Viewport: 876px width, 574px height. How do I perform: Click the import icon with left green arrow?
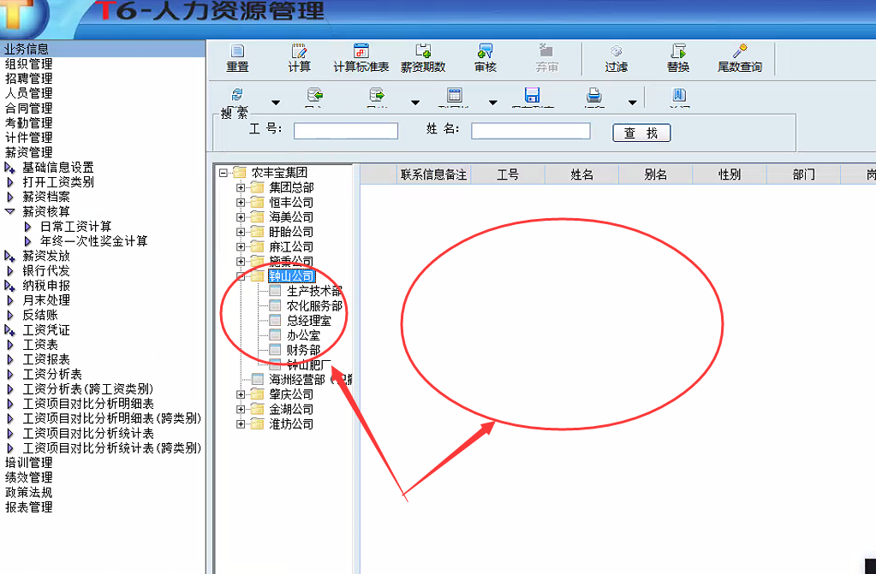point(315,94)
